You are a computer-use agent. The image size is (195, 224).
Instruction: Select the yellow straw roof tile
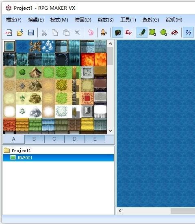[x=87, y=124]
